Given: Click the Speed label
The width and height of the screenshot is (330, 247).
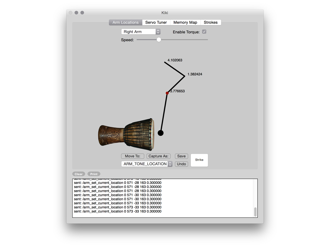Looking at the screenshot, I should click(x=127, y=40).
